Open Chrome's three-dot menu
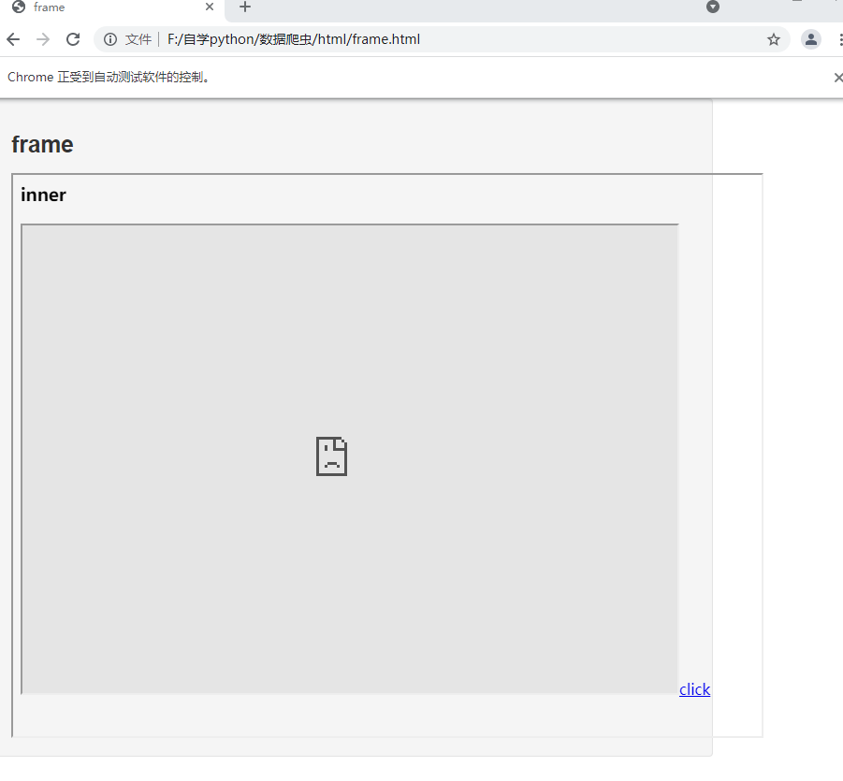Screen dimensions: 843x781 pos(840,39)
